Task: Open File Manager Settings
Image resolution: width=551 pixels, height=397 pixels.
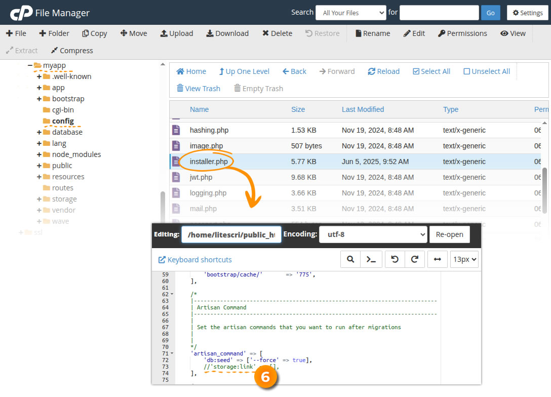Action: 528,13
